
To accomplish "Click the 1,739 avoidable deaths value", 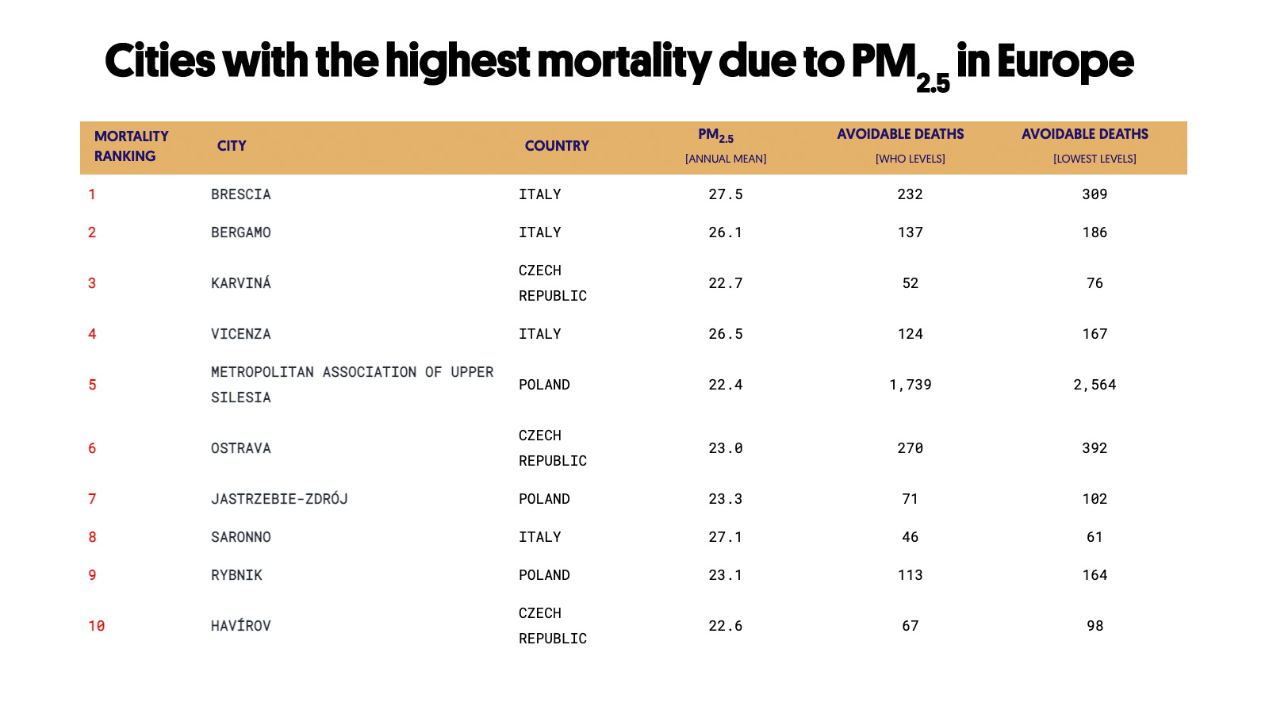I will (910, 385).
